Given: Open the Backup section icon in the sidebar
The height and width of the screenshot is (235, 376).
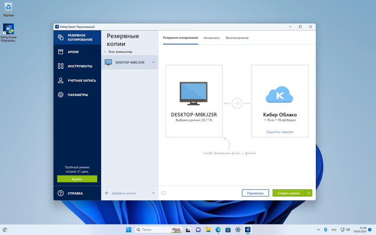Looking at the screenshot, I should tap(61, 37).
